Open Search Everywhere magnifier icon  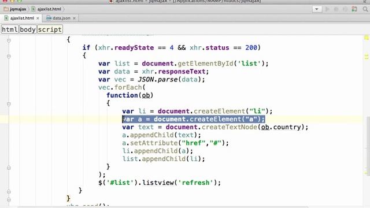pyautogui.click(x=365, y=9)
